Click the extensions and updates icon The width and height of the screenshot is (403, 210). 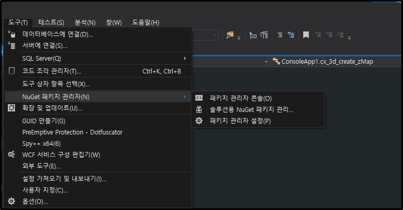pyautogui.click(x=11, y=108)
